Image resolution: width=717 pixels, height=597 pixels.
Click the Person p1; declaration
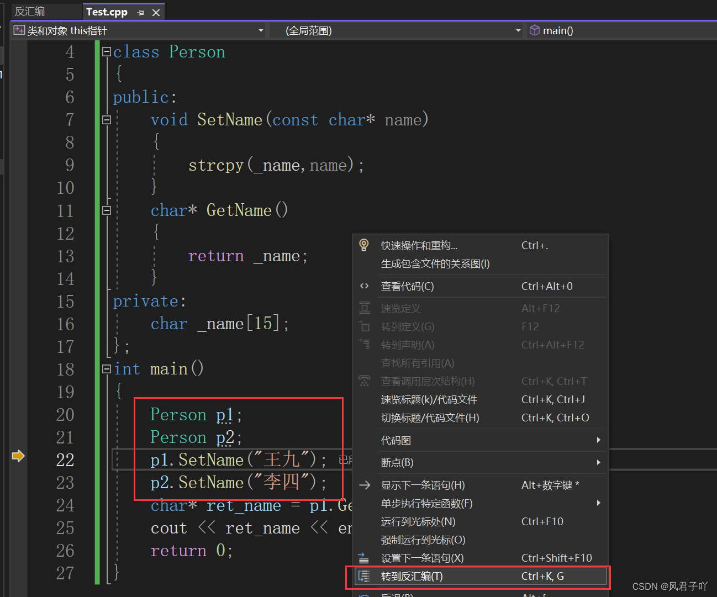tap(196, 415)
